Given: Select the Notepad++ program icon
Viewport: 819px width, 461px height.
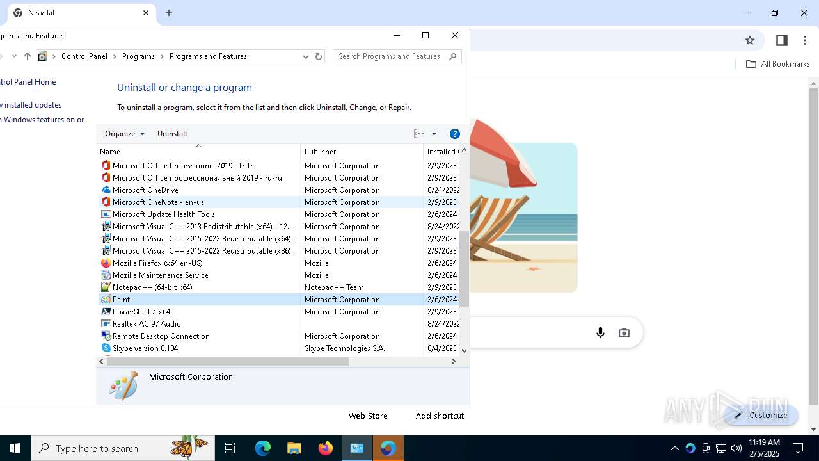Looking at the screenshot, I should (106, 287).
